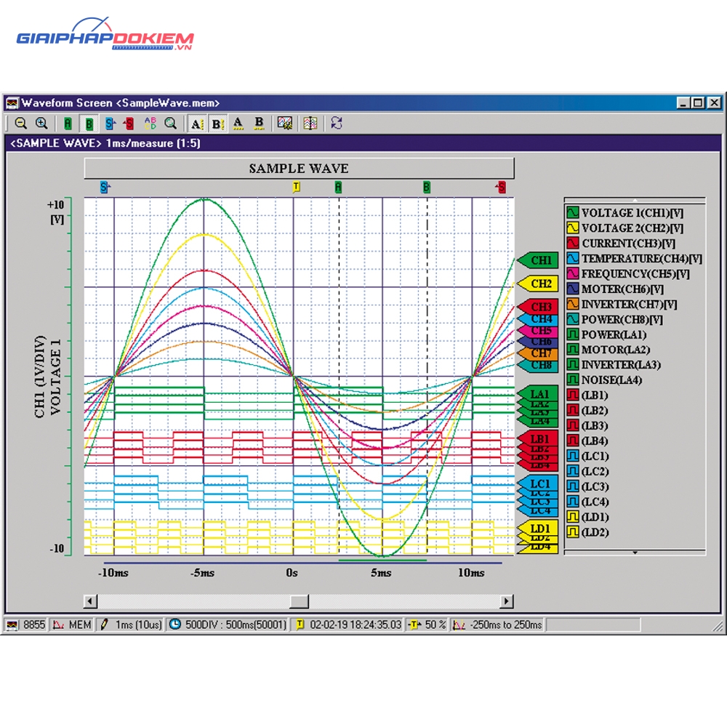727x727 pixels.
Task: Select TEMPERATURE(CH4)[V] in the legend
Action: point(635,258)
